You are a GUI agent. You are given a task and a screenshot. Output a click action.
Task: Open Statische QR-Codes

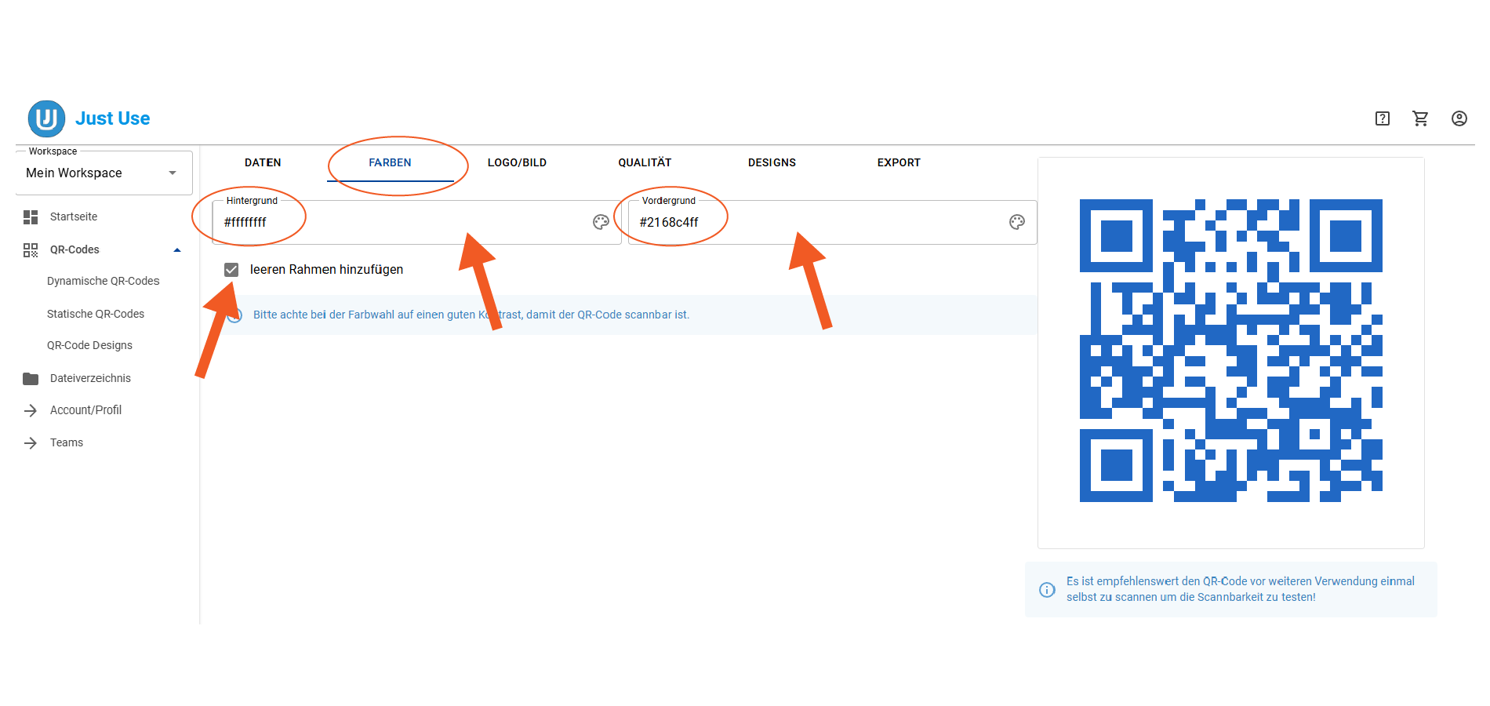click(96, 314)
